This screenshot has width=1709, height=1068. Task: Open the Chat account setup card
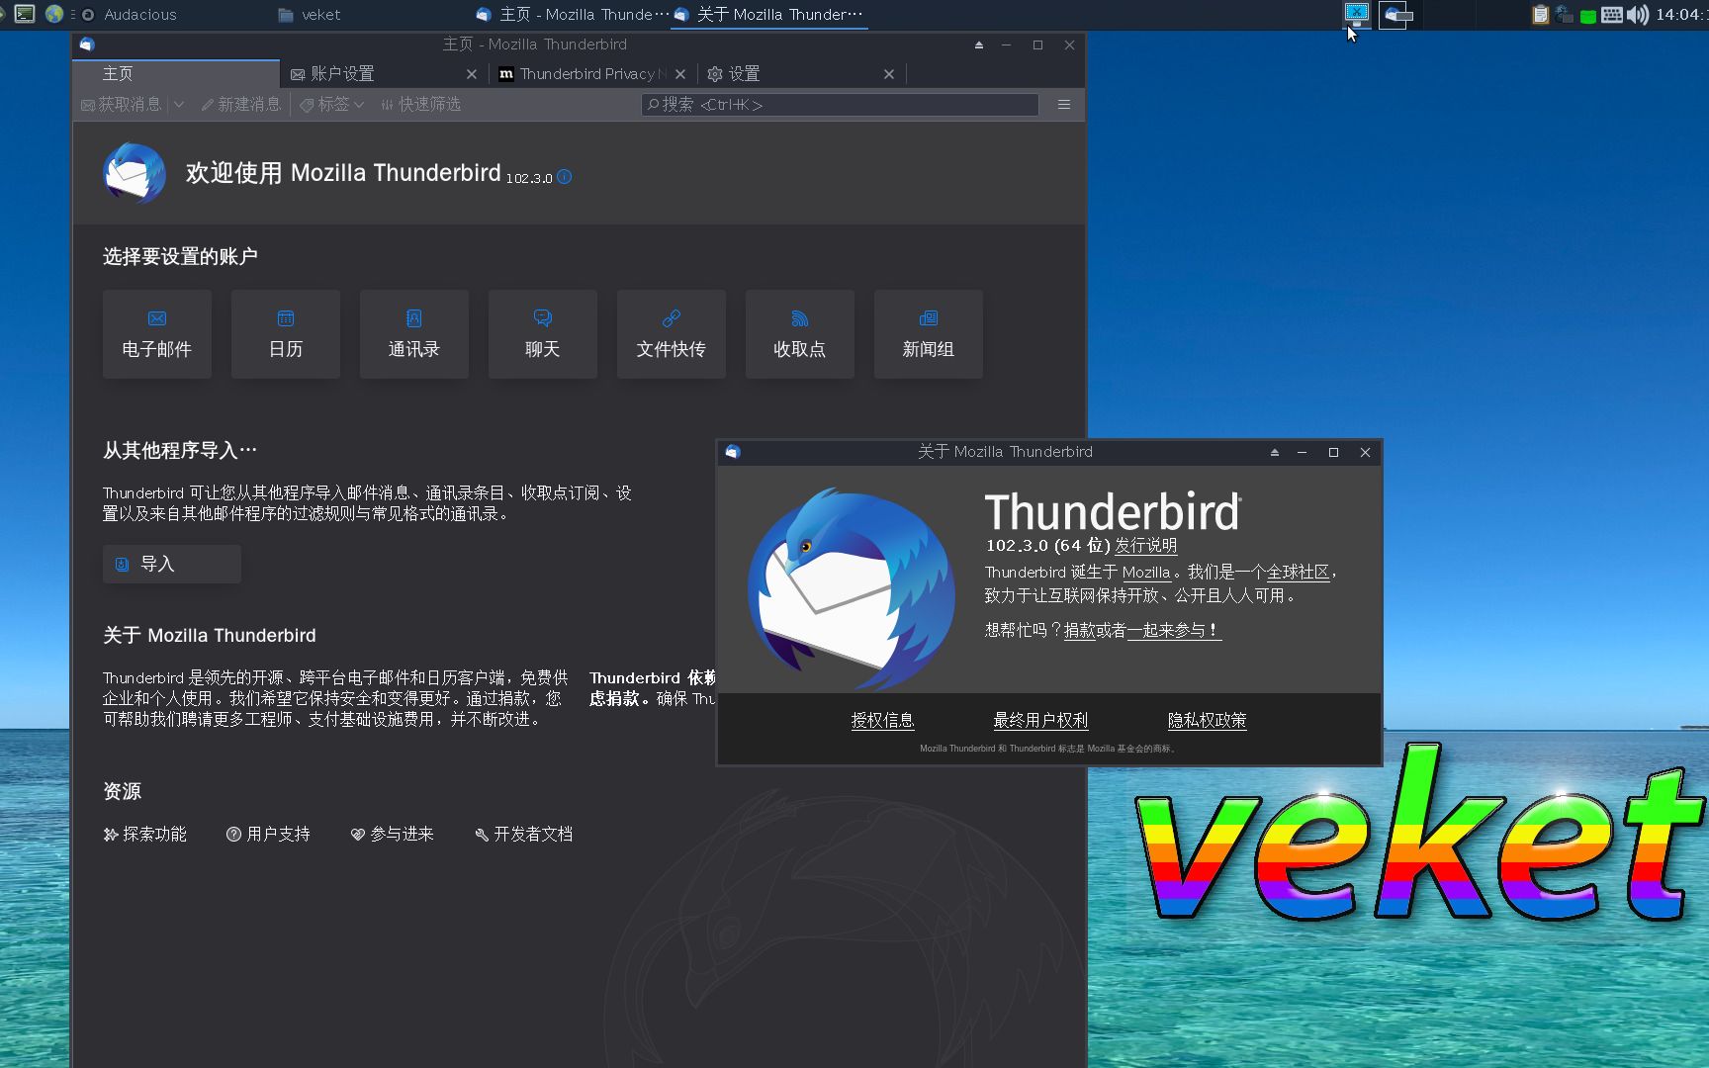(x=543, y=334)
